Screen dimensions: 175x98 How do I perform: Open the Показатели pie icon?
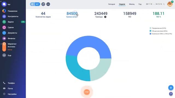click(4, 11)
